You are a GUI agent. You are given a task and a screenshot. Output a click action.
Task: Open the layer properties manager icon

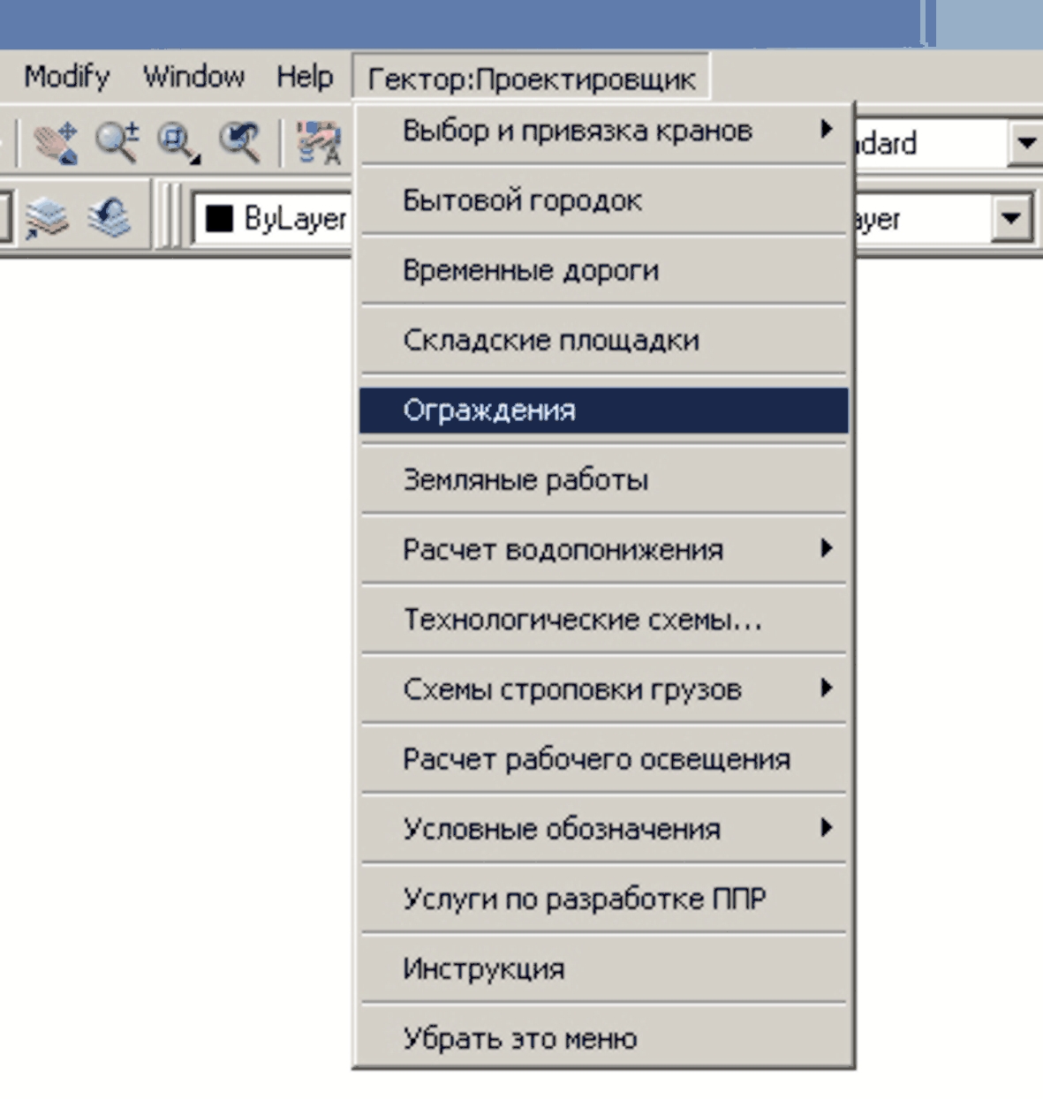(x=47, y=218)
